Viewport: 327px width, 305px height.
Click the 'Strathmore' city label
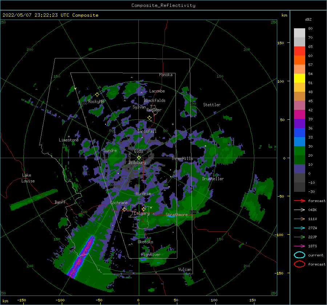[177, 215]
